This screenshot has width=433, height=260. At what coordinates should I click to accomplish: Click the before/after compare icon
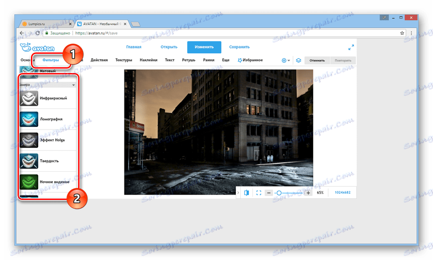[247, 193]
